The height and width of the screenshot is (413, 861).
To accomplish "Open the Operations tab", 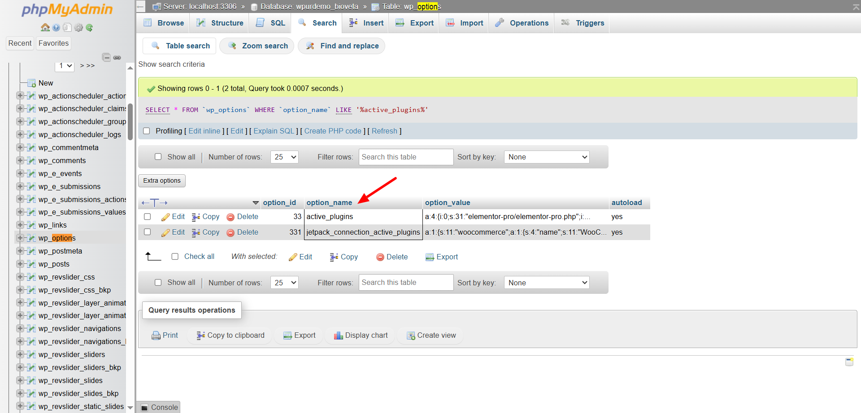I will pyautogui.click(x=522, y=23).
